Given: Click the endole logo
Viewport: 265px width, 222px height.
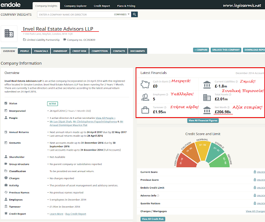Looking at the screenshot, I should (10, 5).
